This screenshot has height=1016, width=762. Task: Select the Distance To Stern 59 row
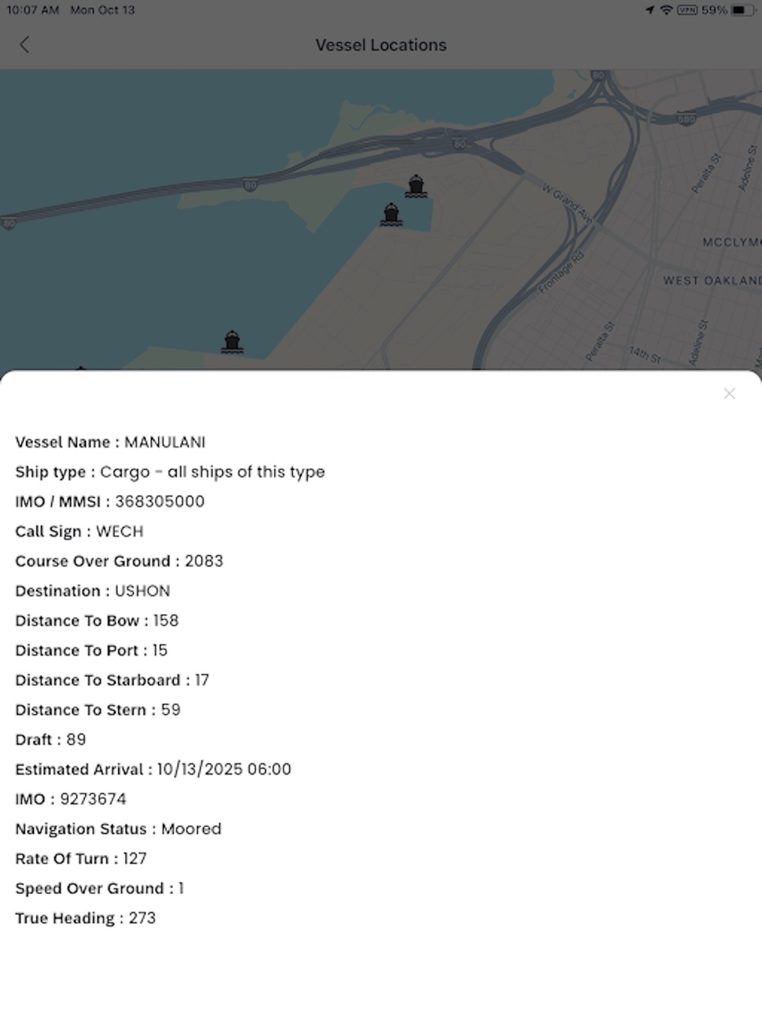tap(98, 710)
